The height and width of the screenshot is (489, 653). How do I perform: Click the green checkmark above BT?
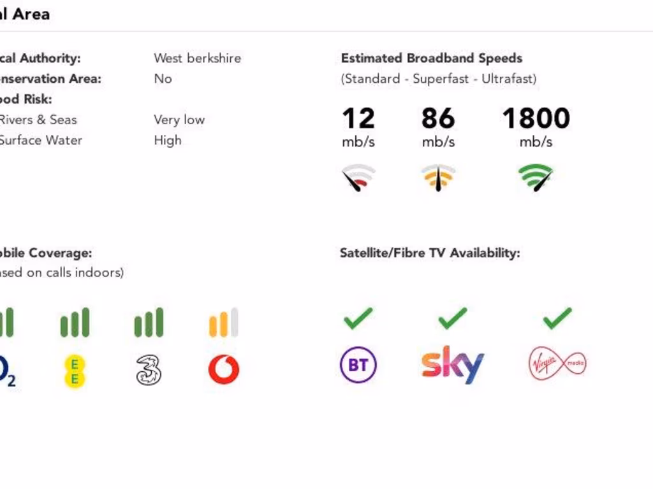pyautogui.click(x=358, y=318)
